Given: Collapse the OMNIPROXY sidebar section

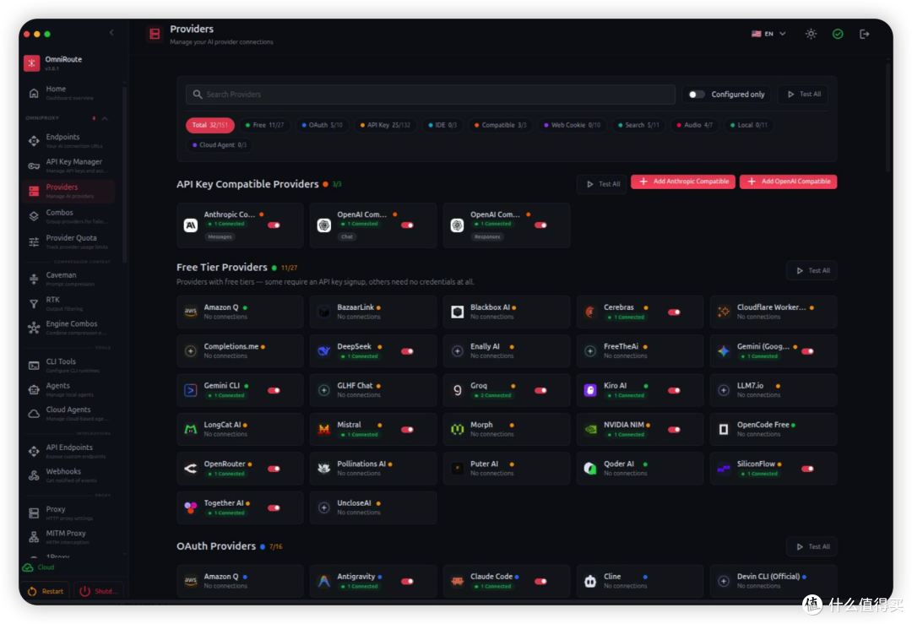Looking at the screenshot, I should pos(105,118).
